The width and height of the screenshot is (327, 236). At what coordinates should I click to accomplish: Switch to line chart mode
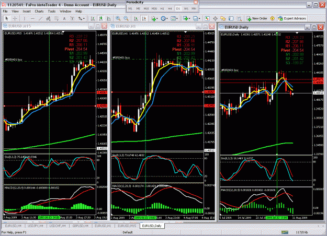pyautogui.click(x=109, y=18)
